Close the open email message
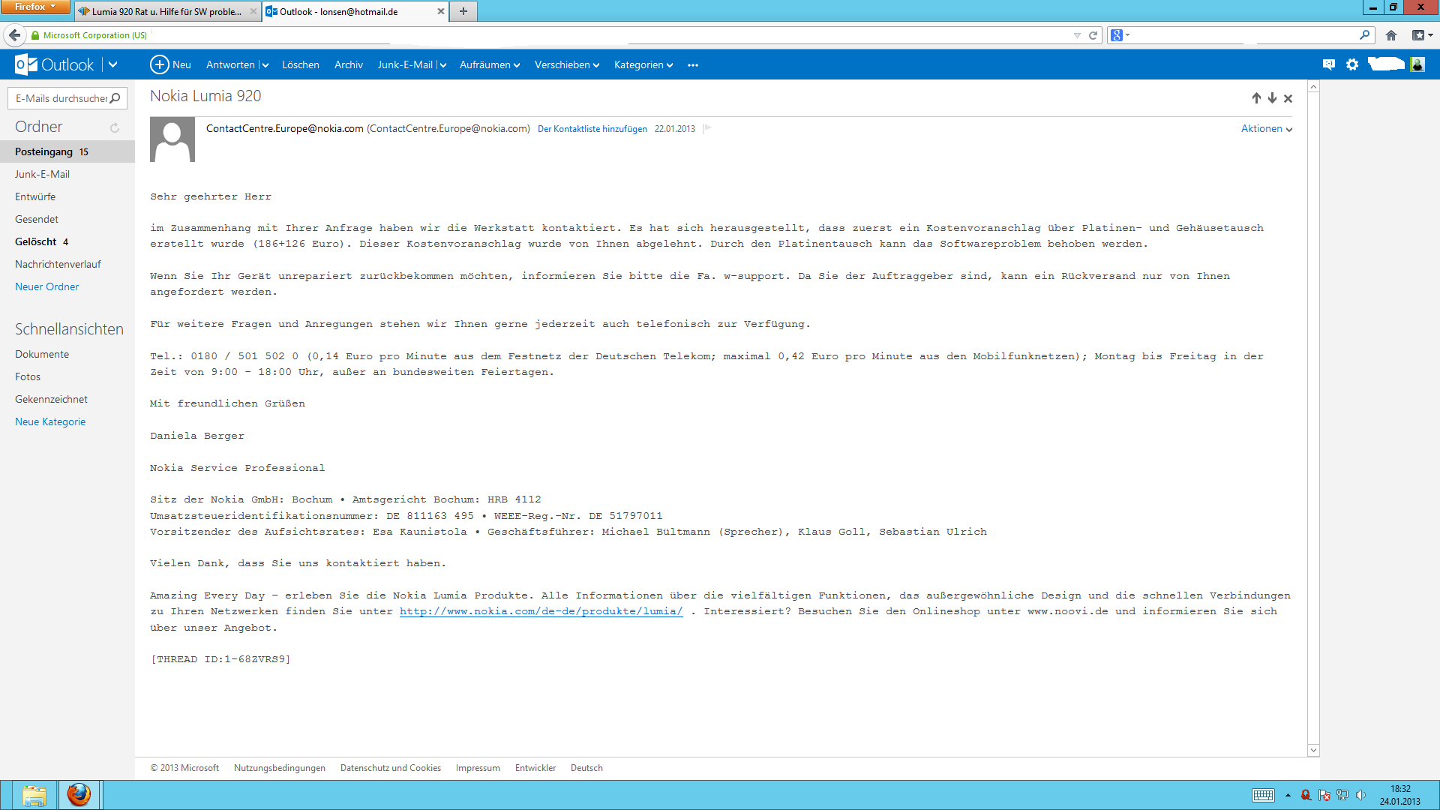 (x=1288, y=98)
